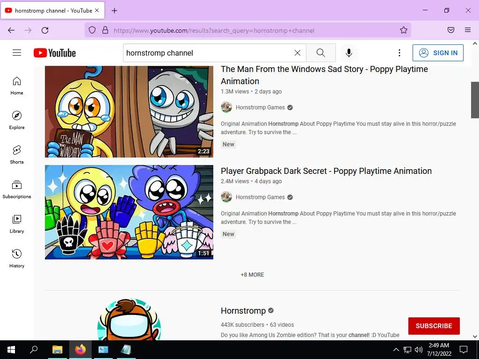
Task: Open the Hornstromp channel name link
Action: click(243, 311)
